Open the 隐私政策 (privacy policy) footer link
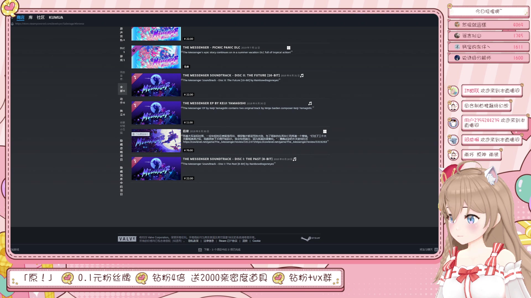The height and width of the screenshot is (298, 531). point(193,241)
